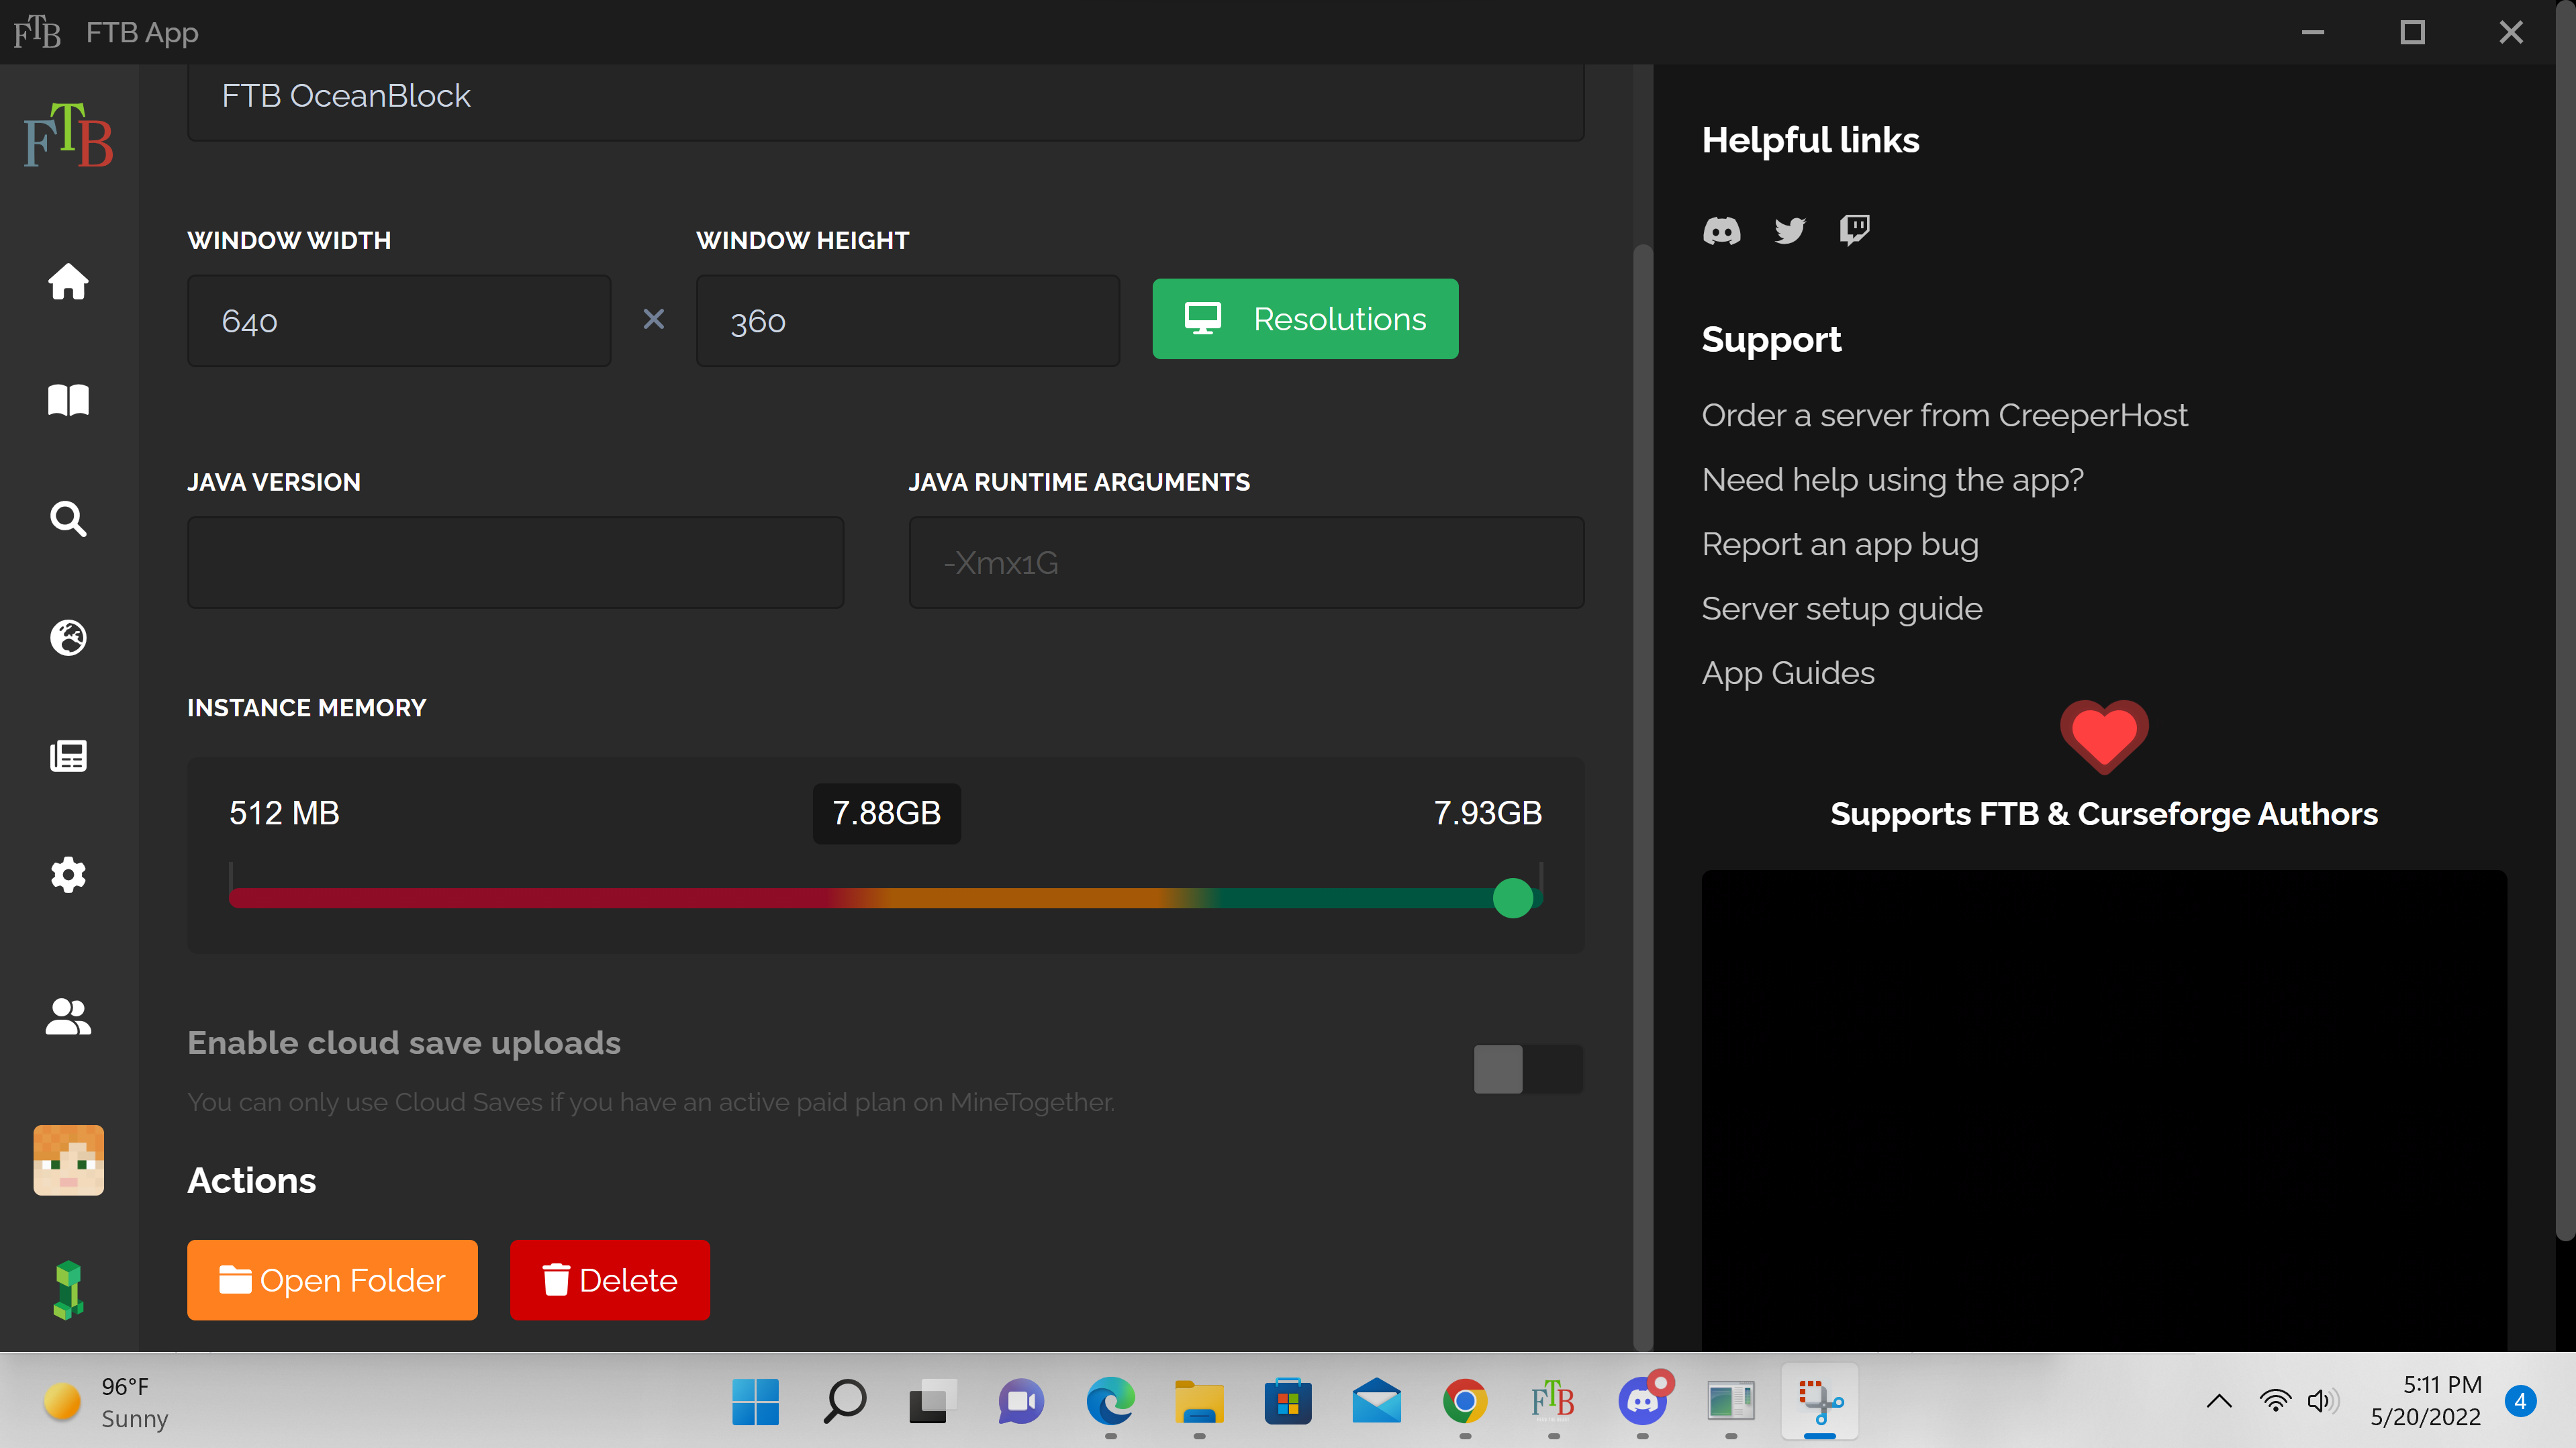
Task: Click the FTB logo in sidebar
Action: tap(68, 135)
